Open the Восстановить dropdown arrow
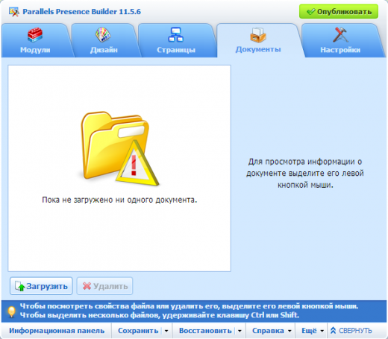388x339 pixels. (240, 331)
